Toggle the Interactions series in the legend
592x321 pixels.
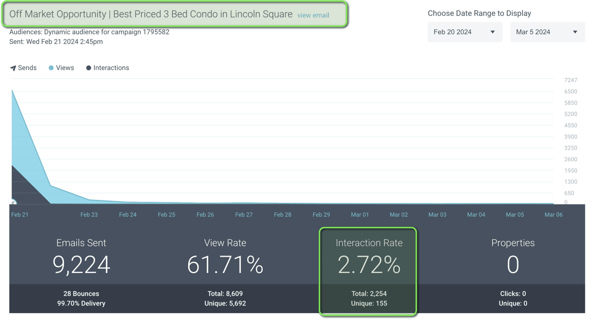[x=107, y=68]
